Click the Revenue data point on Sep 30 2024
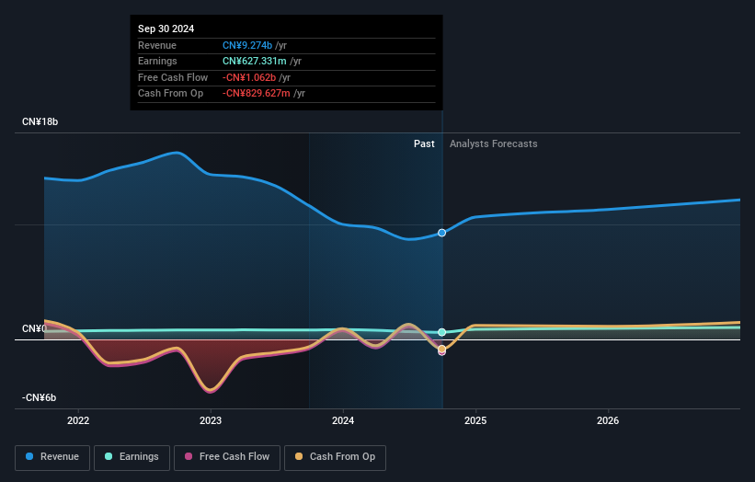 (x=441, y=233)
